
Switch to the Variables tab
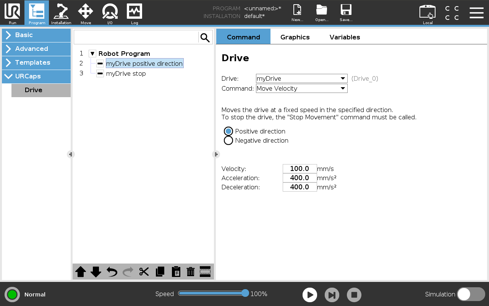(x=345, y=37)
